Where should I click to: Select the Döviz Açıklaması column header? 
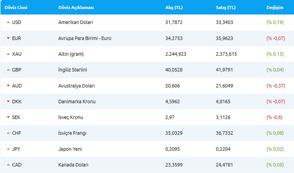click(76, 7)
